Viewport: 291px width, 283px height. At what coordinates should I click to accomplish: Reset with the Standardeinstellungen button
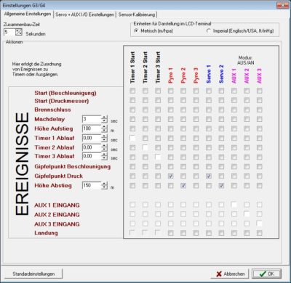coord(33,274)
